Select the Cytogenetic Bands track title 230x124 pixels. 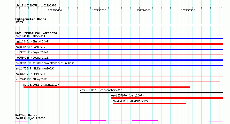click(31, 19)
